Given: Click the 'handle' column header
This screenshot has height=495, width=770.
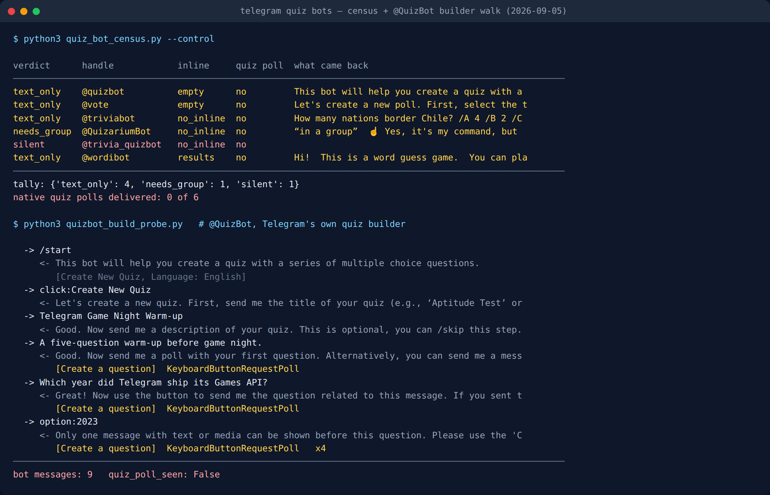Looking at the screenshot, I should pyautogui.click(x=98, y=66).
